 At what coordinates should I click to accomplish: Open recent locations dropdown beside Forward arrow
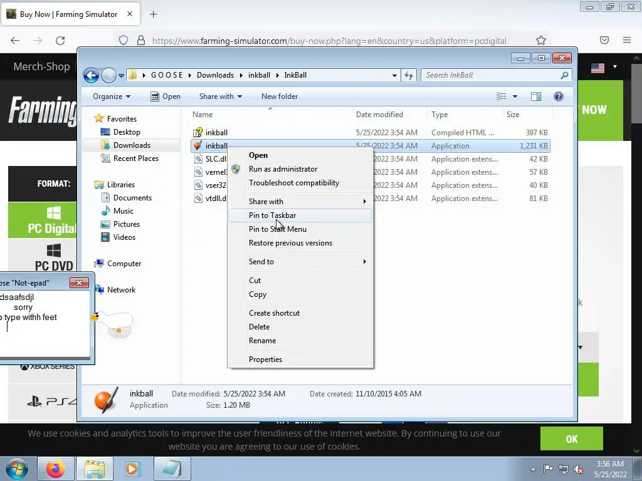[x=121, y=75]
